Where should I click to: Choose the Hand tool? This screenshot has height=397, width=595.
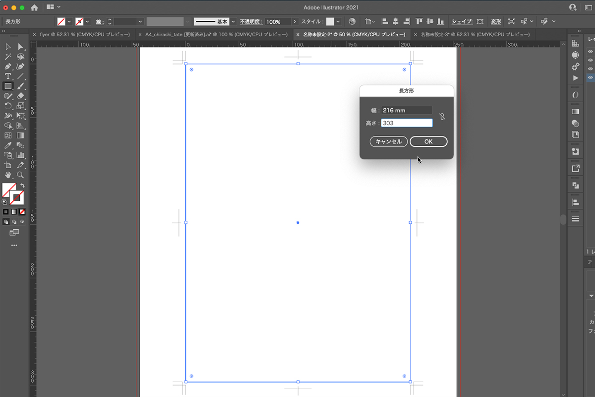pyautogui.click(x=8, y=175)
